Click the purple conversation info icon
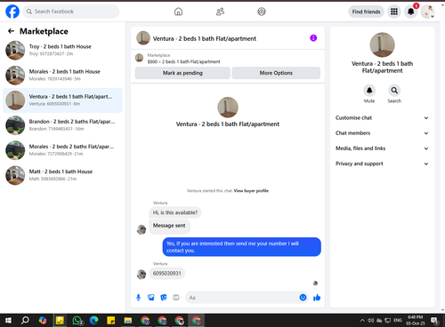 click(x=313, y=38)
